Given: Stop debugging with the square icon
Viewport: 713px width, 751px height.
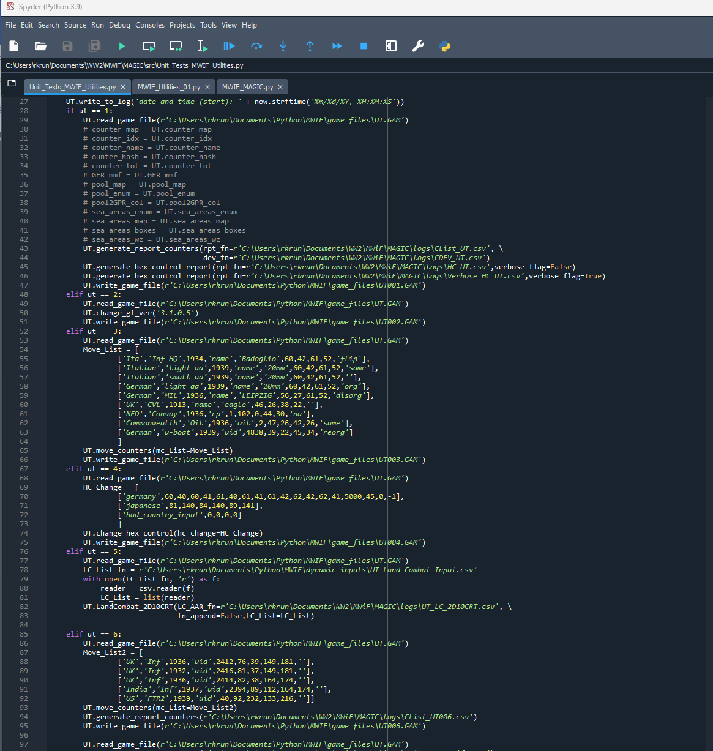Looking at the screenshot, I should 364,46.
